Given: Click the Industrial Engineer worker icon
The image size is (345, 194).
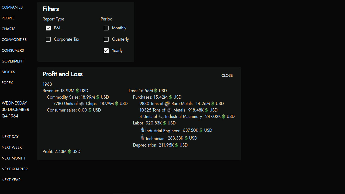Looking at the screenshot, I should tap(142, 130).
